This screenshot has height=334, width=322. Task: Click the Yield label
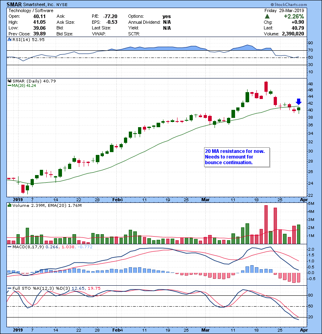[133, 28]
